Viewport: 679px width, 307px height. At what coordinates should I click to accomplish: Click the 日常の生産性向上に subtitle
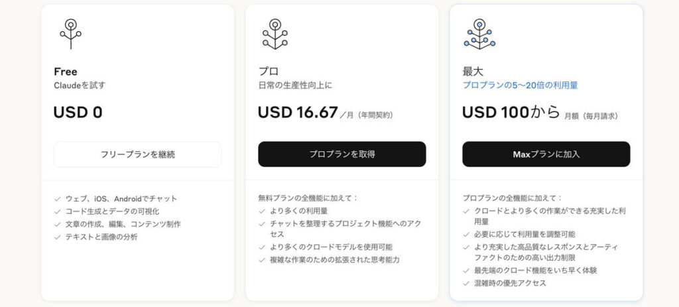coord(294,86)
